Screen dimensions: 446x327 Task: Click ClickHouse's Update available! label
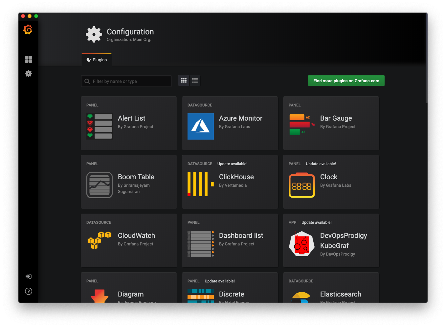click(x=232, y=164)
